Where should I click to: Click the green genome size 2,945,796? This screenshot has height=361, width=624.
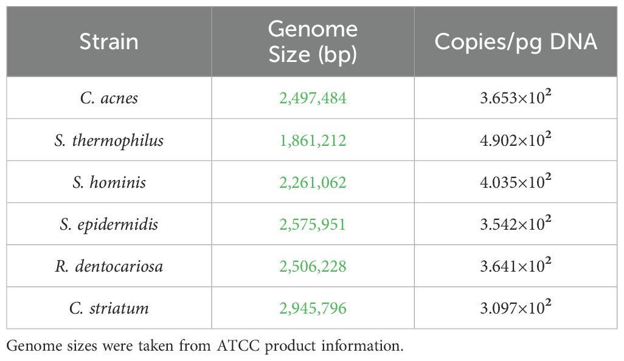pos(313,309)
